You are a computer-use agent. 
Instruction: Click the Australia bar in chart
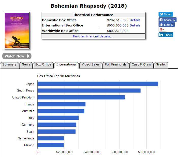61,111
